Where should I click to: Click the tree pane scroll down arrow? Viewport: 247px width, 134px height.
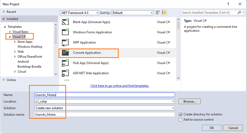tap(56, 74)
